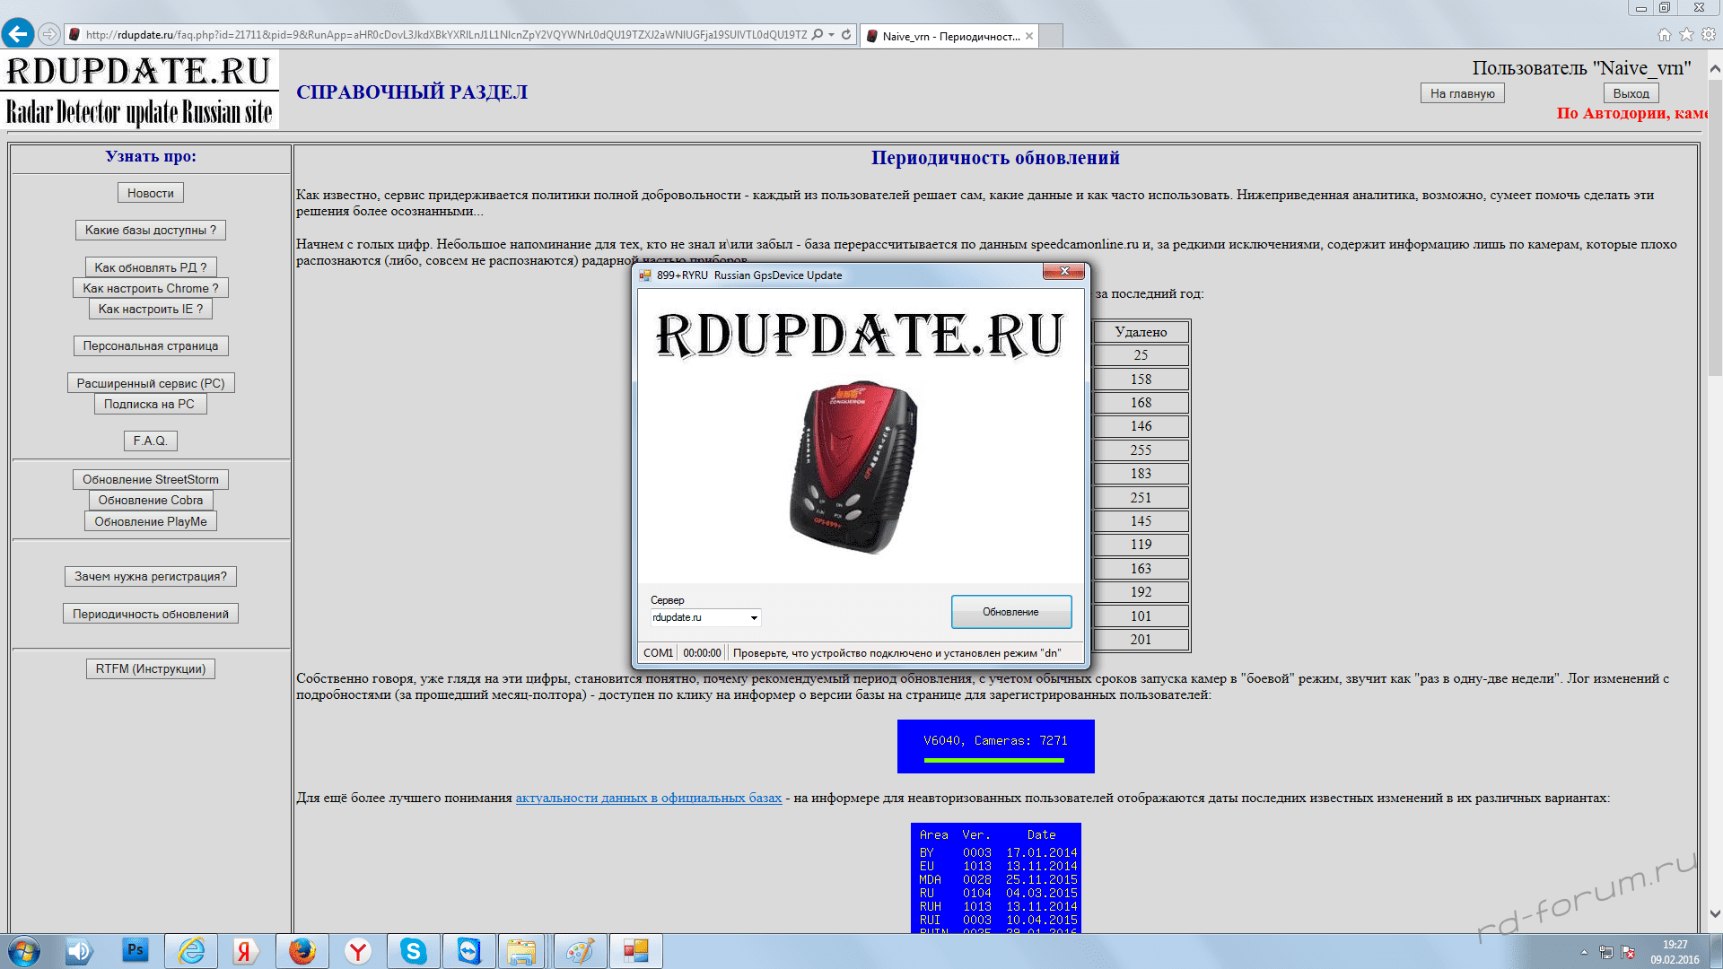The height and width of the screenshot is (969, 1723).
Task: Open link актуальности данных в официальных базах
Action: point(648,798)
